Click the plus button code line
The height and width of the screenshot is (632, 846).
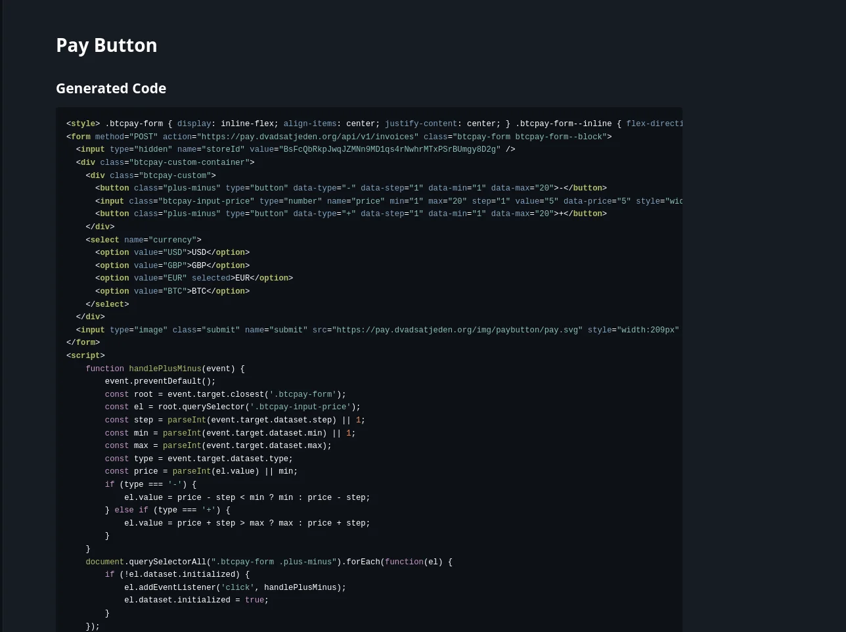click(351, 214)
